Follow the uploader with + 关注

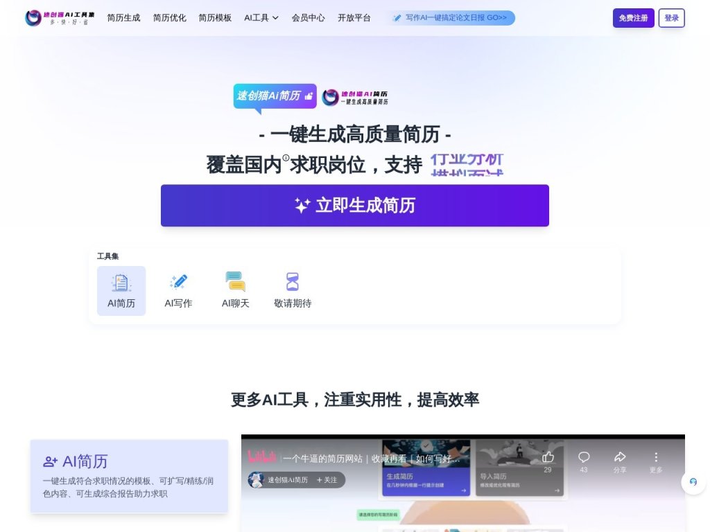tap(327, 480)
